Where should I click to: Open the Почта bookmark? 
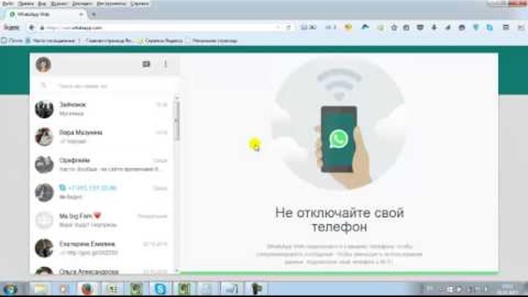pyautogui.click(x=12, y=41)
